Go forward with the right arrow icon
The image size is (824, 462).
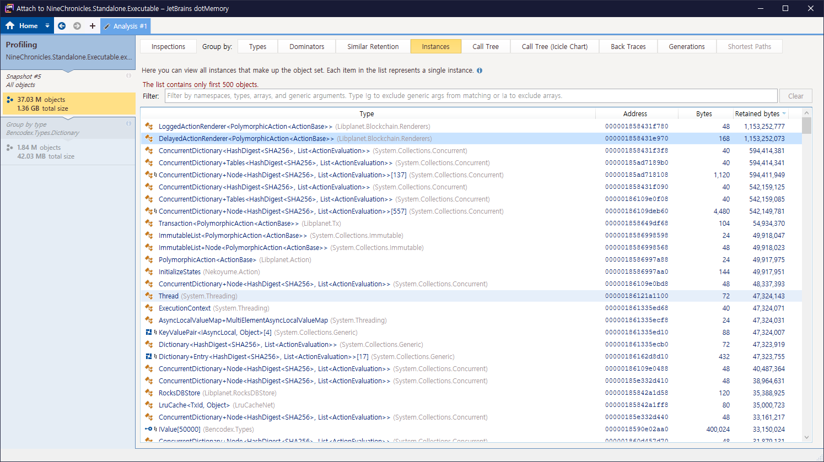pos(77,26)
